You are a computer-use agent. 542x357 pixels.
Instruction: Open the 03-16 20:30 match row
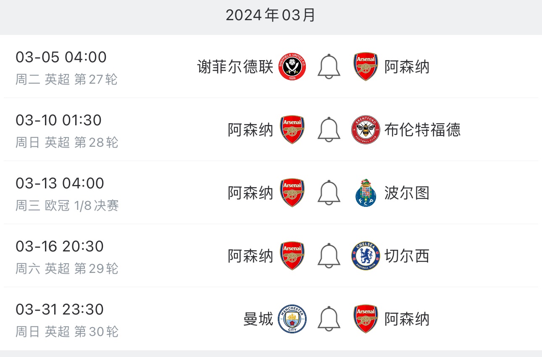tap(271, 256)
